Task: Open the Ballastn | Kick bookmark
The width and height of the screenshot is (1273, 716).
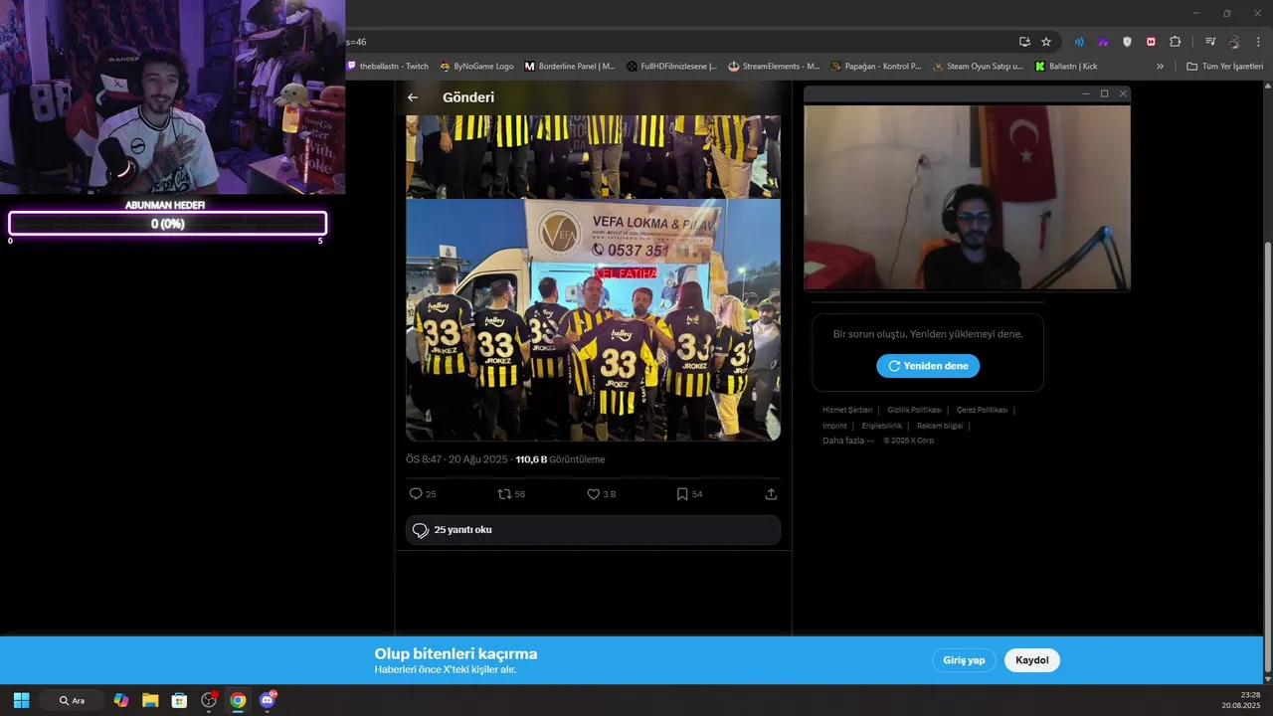Action: [1067, 67]
